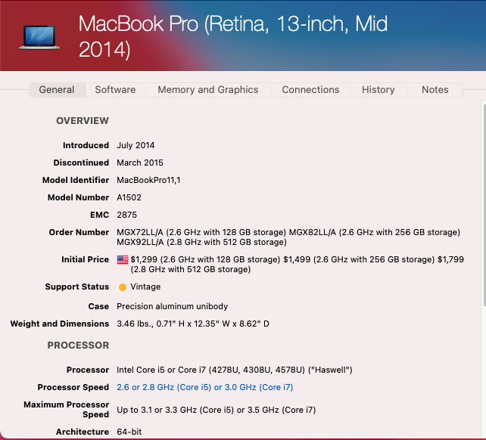Screen dimensions: 486x440
Task: Click the vertical scrollbar thumb on the right
Action: click(484, 204)
